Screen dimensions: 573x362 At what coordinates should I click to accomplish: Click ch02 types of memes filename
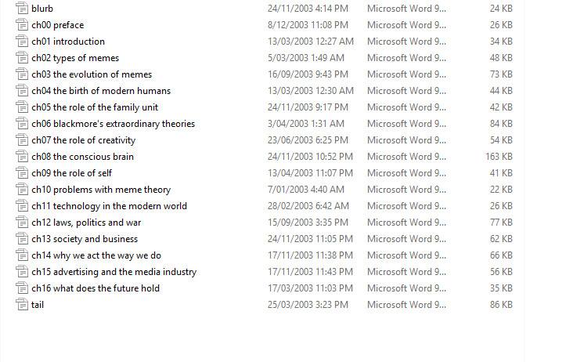pos(75,58)
